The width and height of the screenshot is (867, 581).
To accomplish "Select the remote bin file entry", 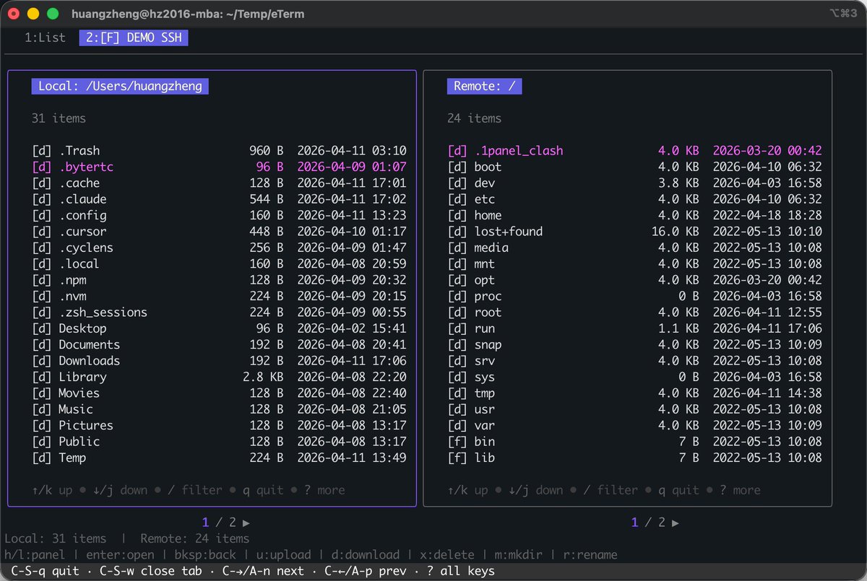I will click(634, 442).
